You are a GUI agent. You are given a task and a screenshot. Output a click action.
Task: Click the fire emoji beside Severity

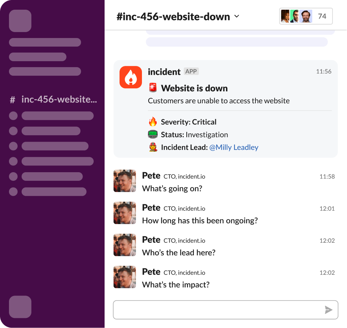click(153, 122)
